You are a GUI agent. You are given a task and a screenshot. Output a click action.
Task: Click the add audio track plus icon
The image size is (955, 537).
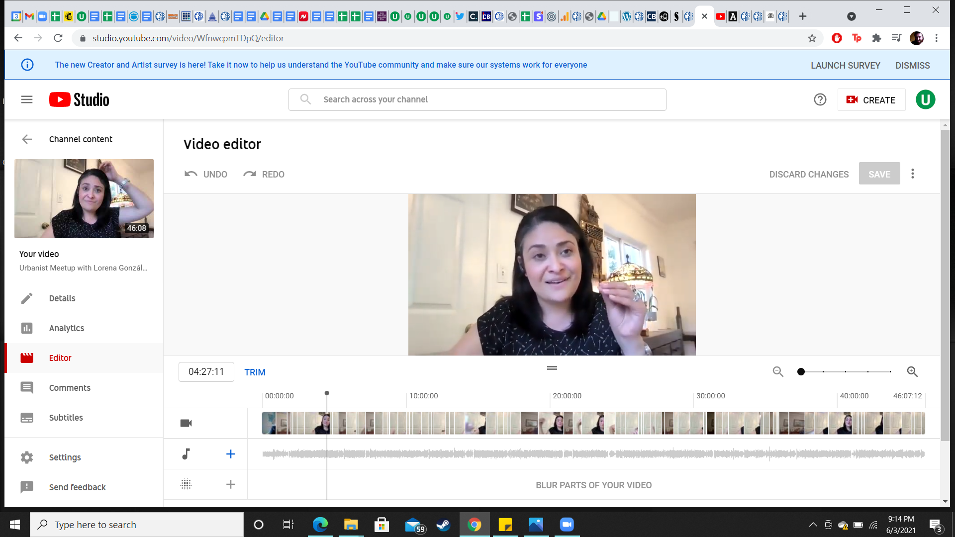[x=230, y=454]
